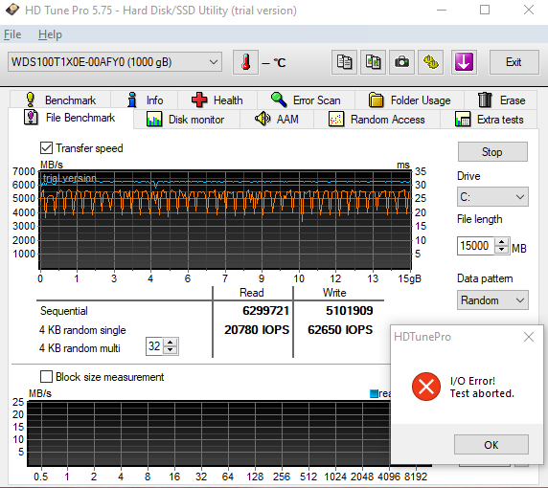Decrease file length with down arrow
The image size is (548, 488).
(502, 249)
